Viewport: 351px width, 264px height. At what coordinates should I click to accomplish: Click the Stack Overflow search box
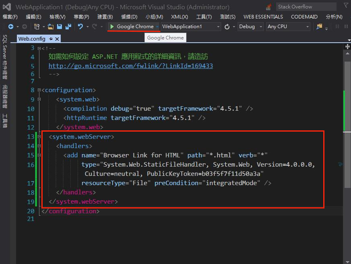click(306, 7)
